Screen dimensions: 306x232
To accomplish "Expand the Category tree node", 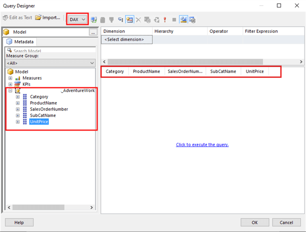I will click(x=17, y=97).
